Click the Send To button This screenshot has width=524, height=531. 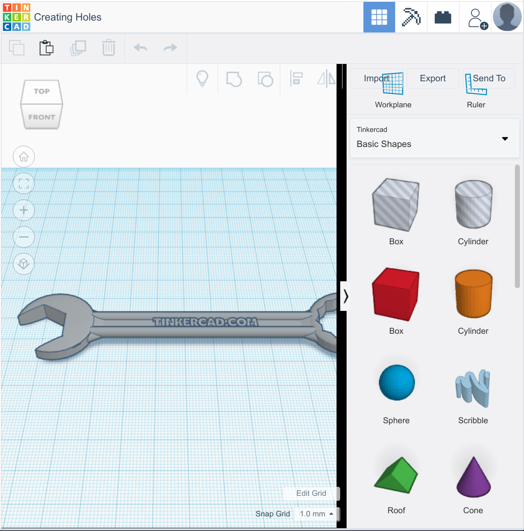point(489,78)
